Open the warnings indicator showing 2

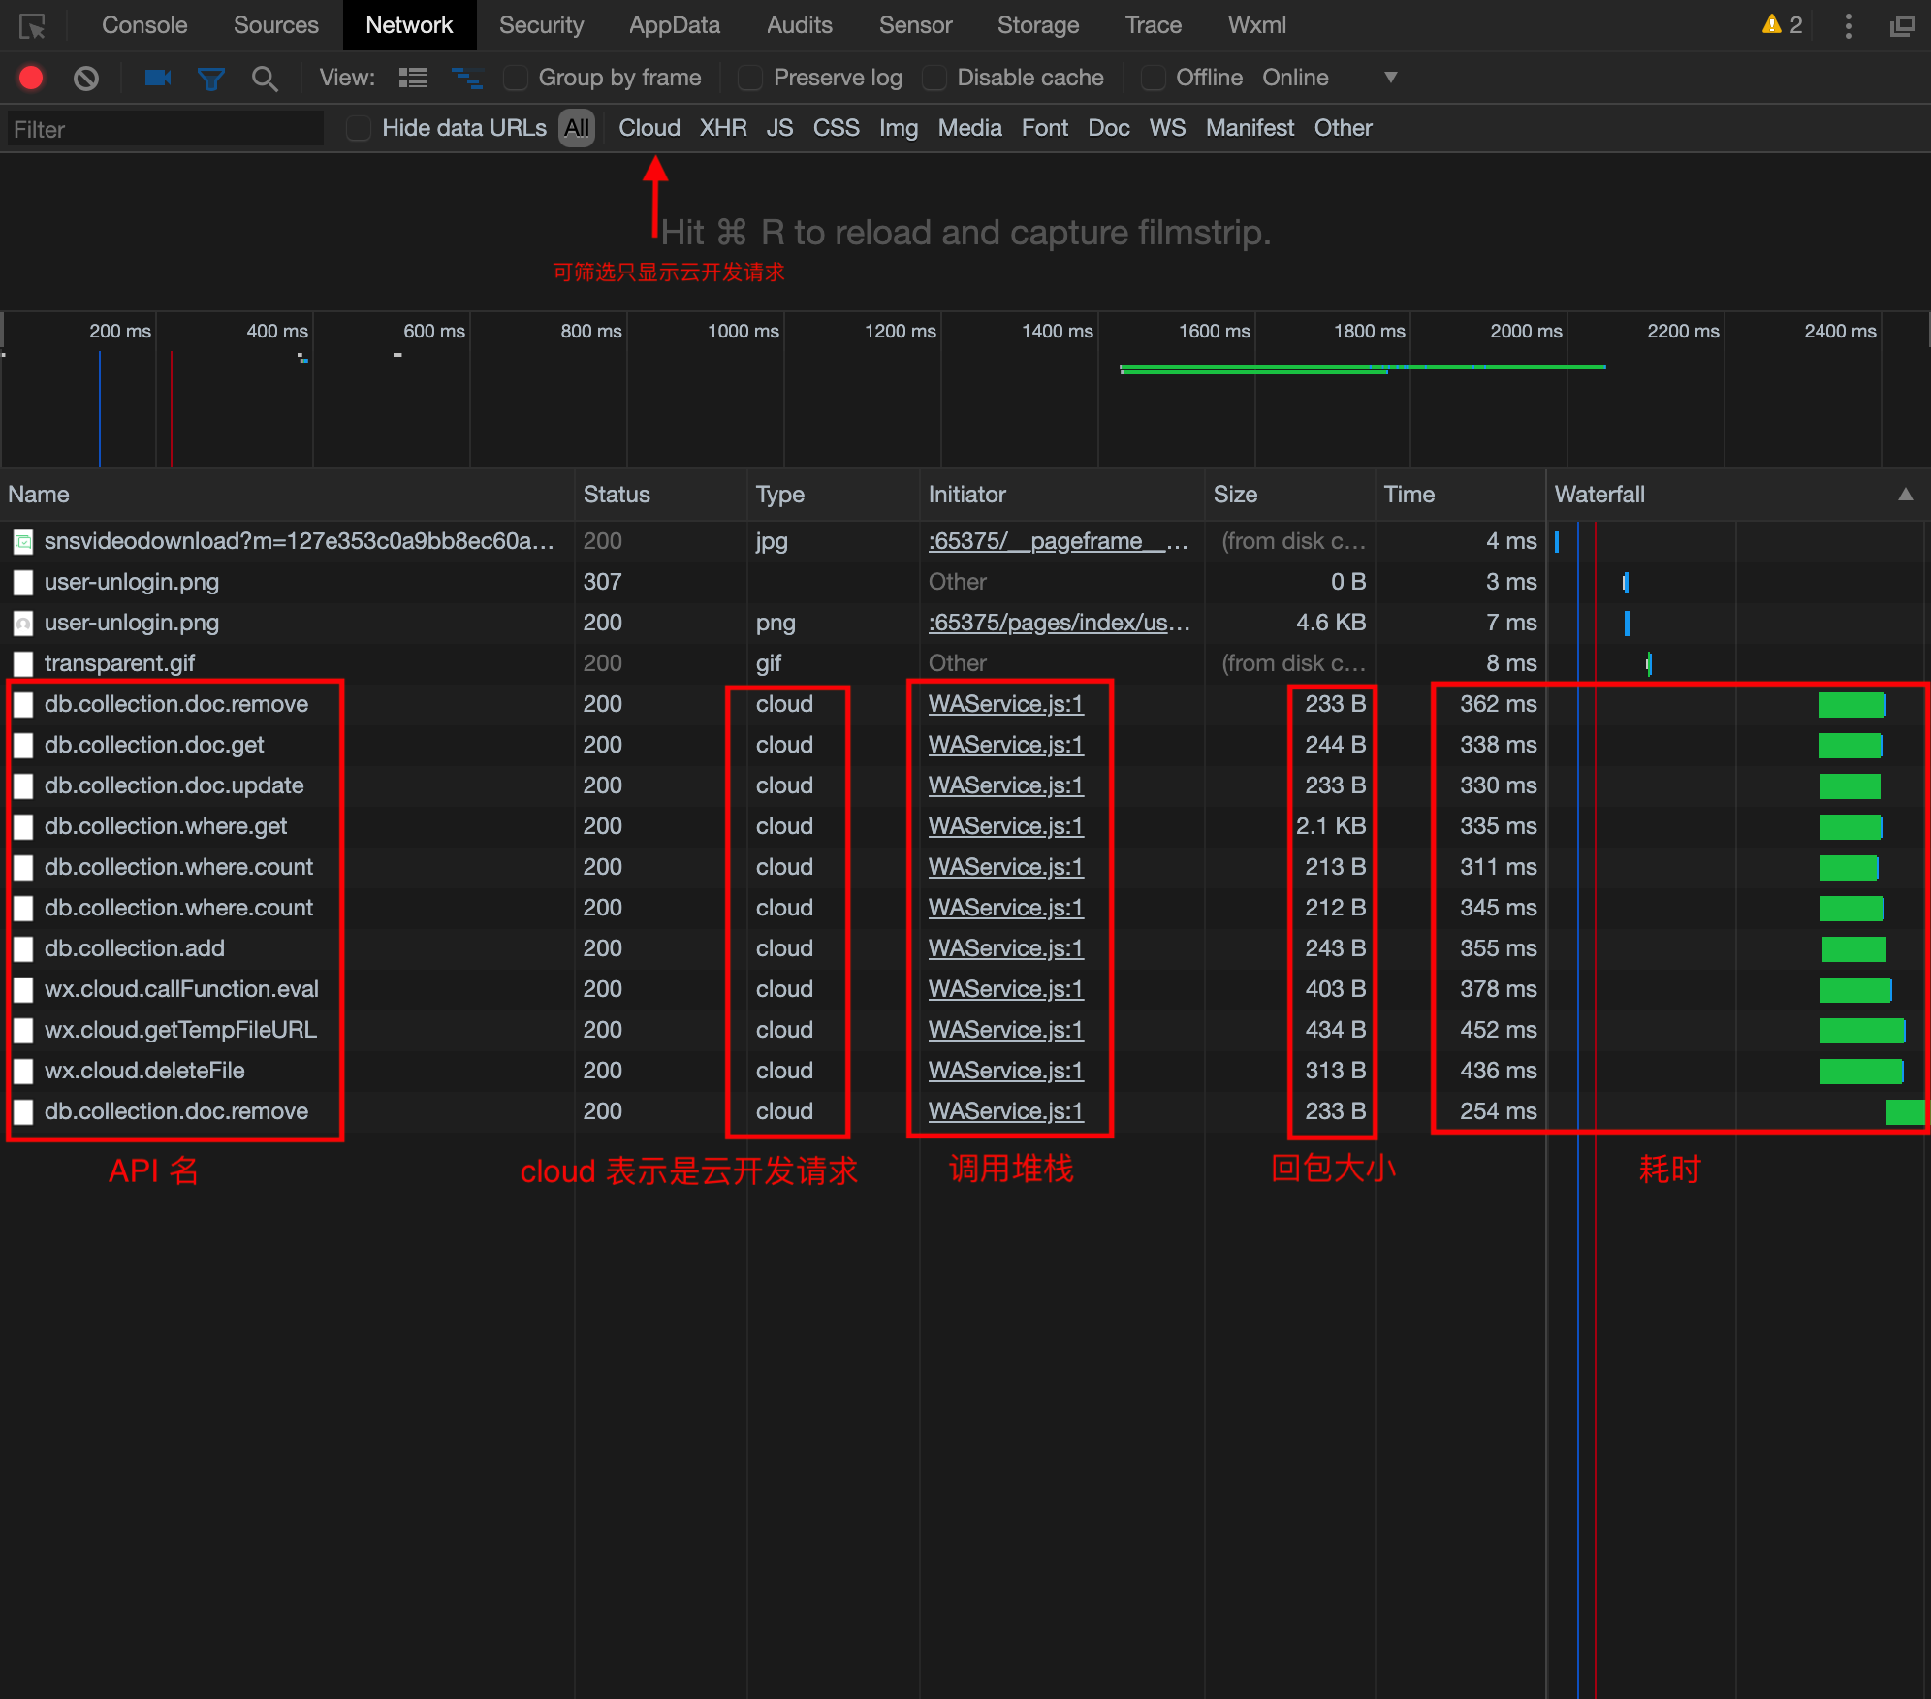point(1782,25)
